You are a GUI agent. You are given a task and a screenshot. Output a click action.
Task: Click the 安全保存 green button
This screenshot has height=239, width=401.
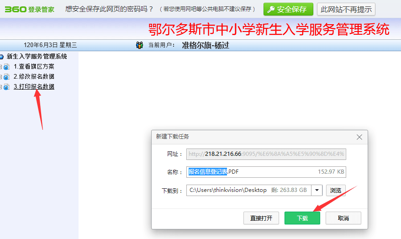coord(288,9)
